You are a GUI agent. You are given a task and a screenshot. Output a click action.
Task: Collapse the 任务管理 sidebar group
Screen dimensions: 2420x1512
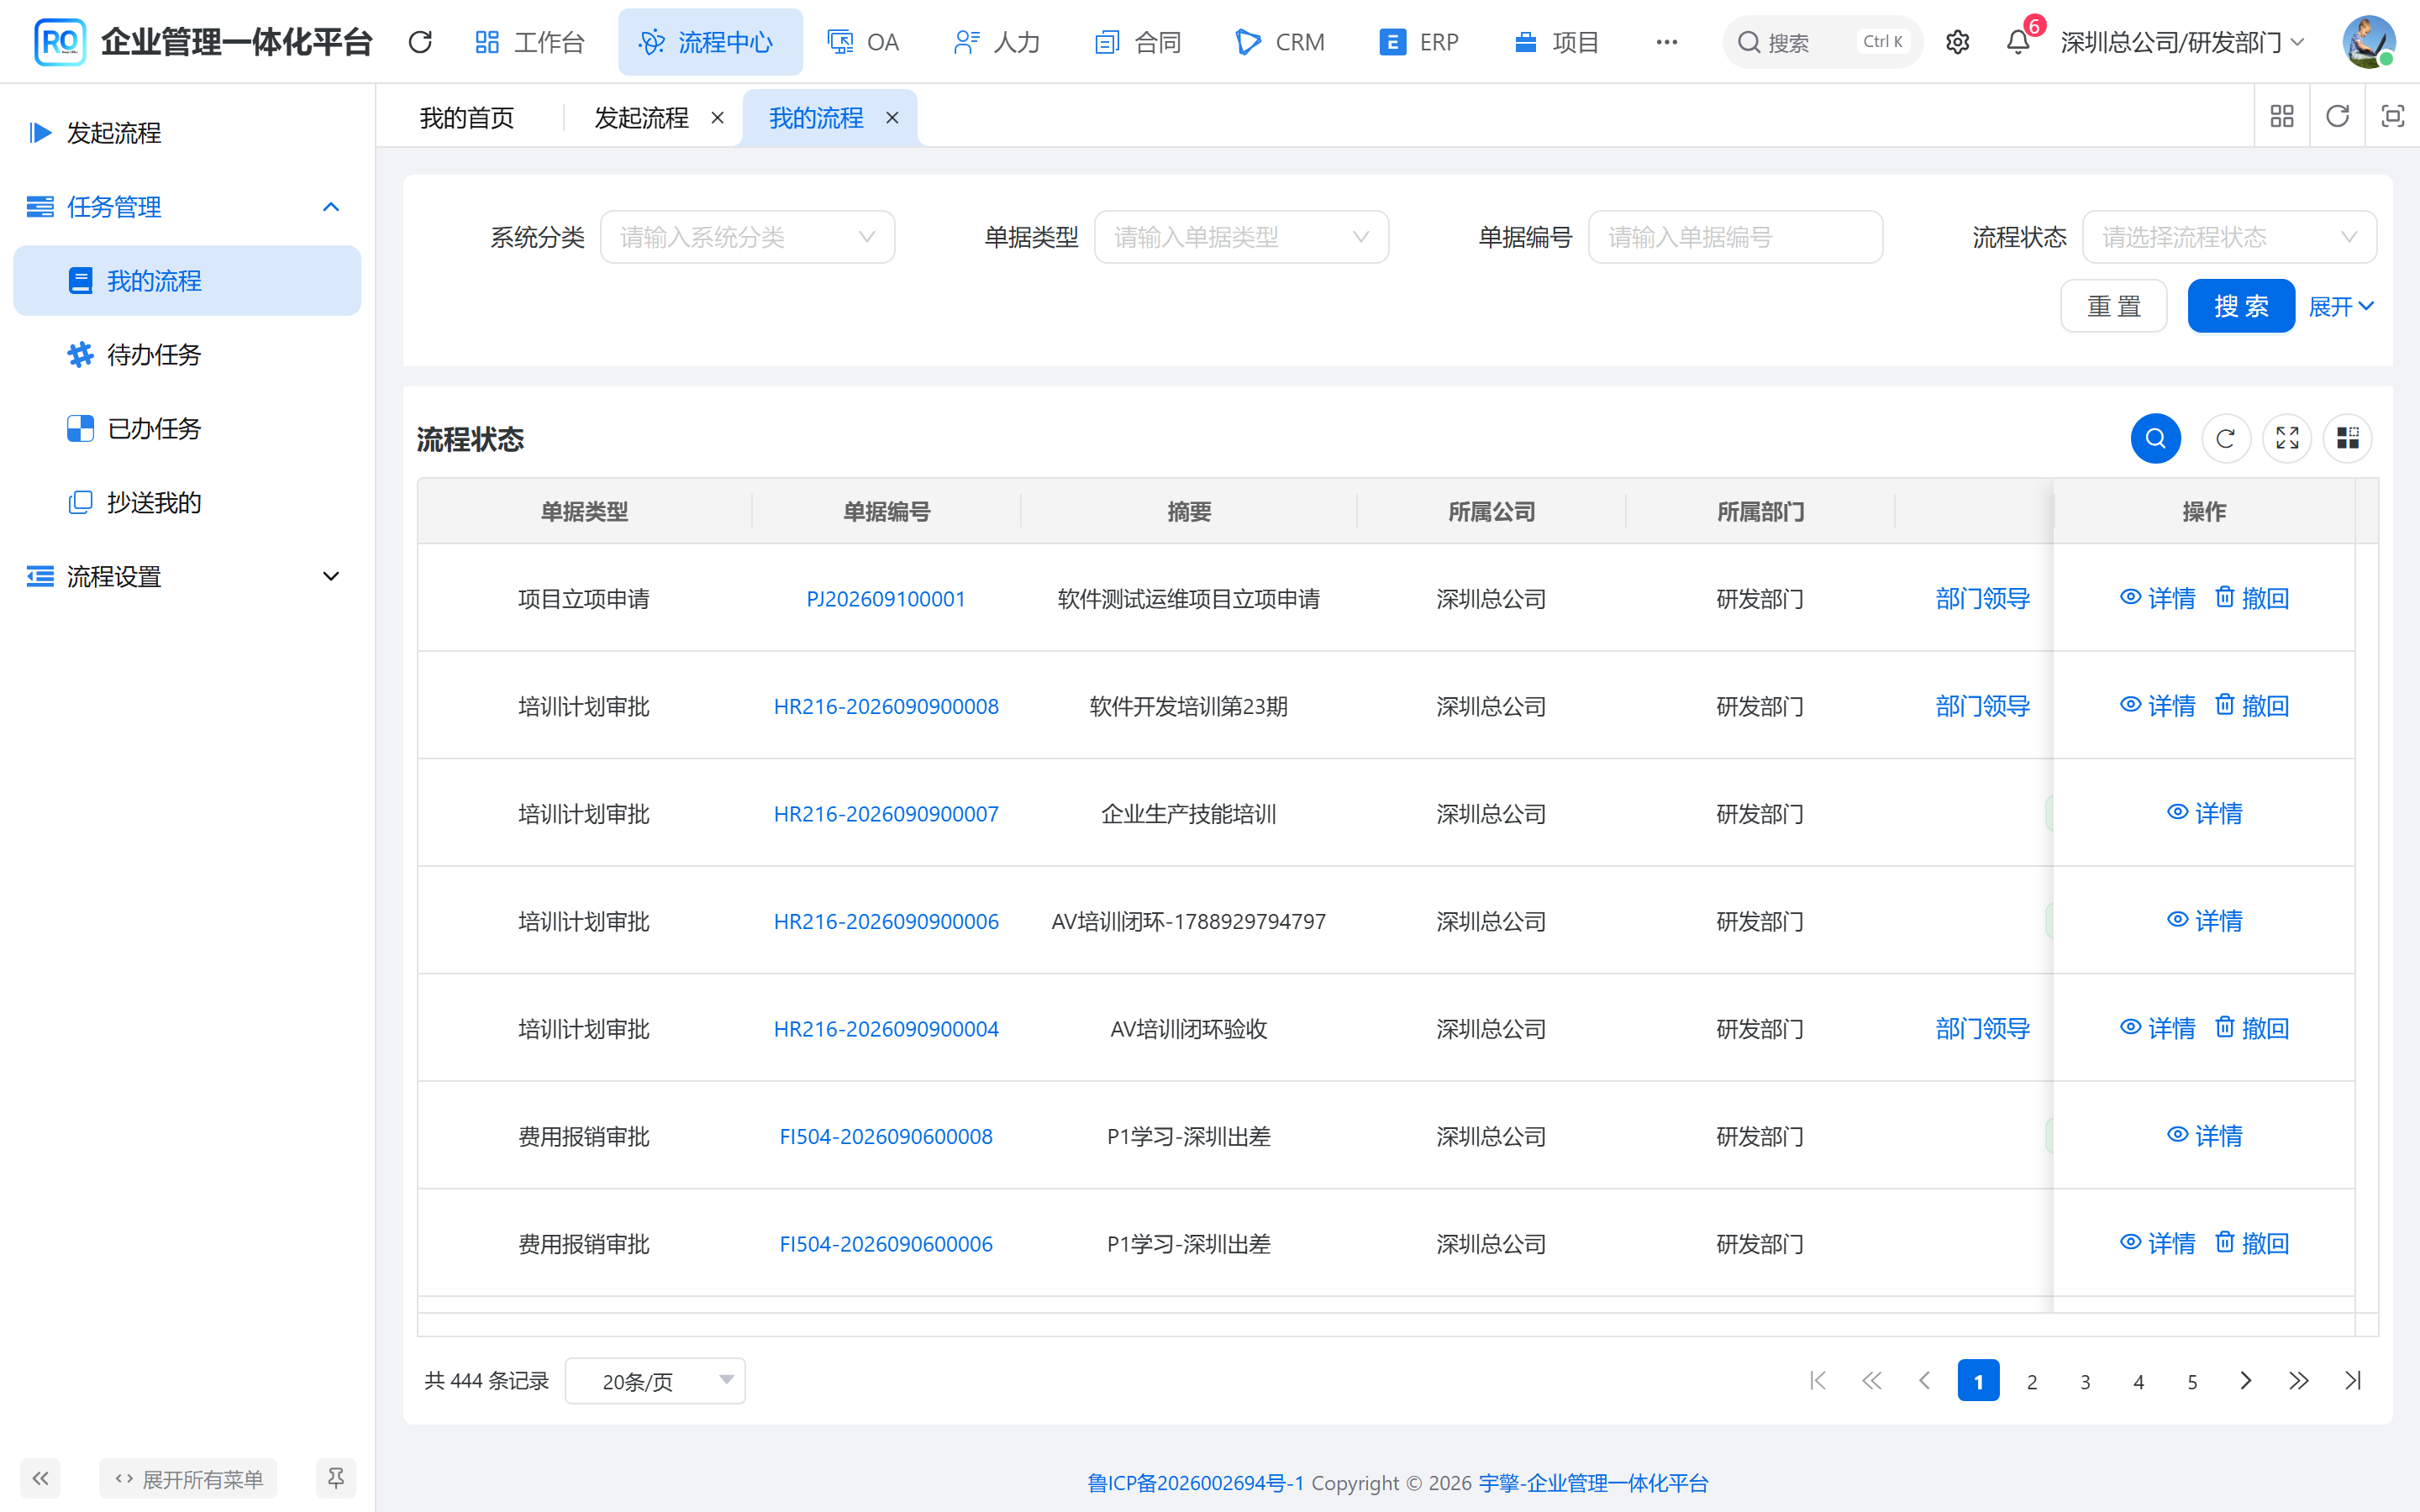click(x=187, y=207)
